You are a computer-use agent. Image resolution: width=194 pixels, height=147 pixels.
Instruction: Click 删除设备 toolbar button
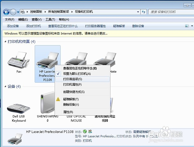click(138, 26)
